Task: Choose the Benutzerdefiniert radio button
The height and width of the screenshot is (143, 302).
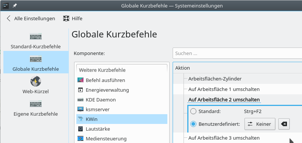Action: tap(193, 124)
